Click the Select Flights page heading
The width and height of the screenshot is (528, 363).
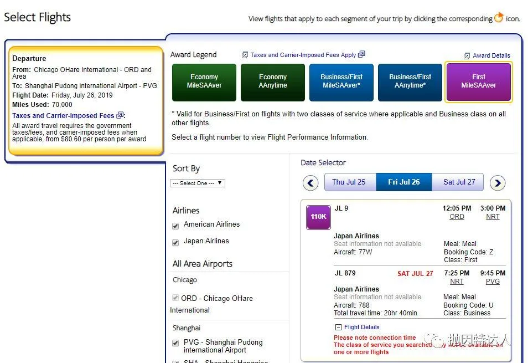(38, 17)
